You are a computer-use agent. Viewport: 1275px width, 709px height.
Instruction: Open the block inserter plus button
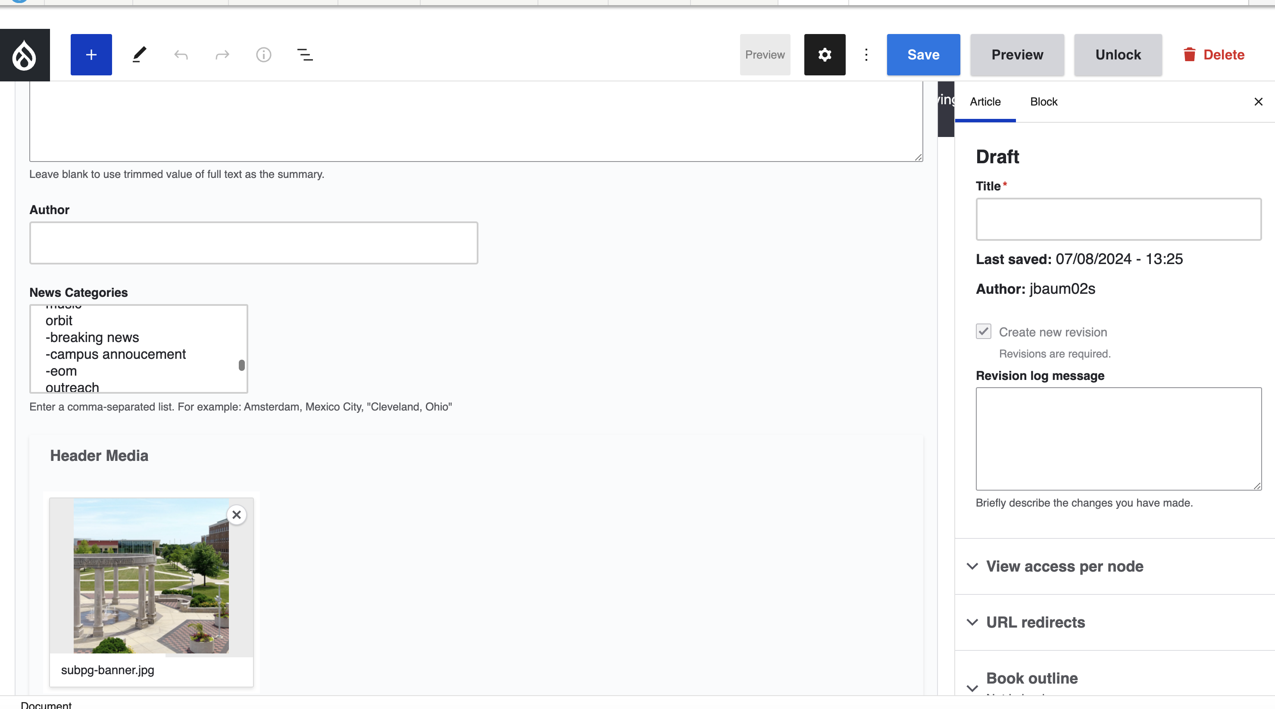click(x=91, y=55)
